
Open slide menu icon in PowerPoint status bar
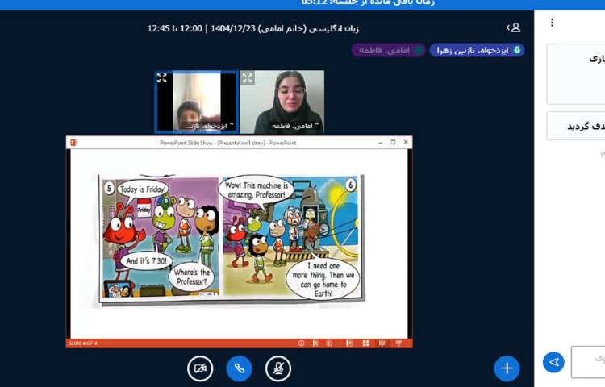pos(315,343)
